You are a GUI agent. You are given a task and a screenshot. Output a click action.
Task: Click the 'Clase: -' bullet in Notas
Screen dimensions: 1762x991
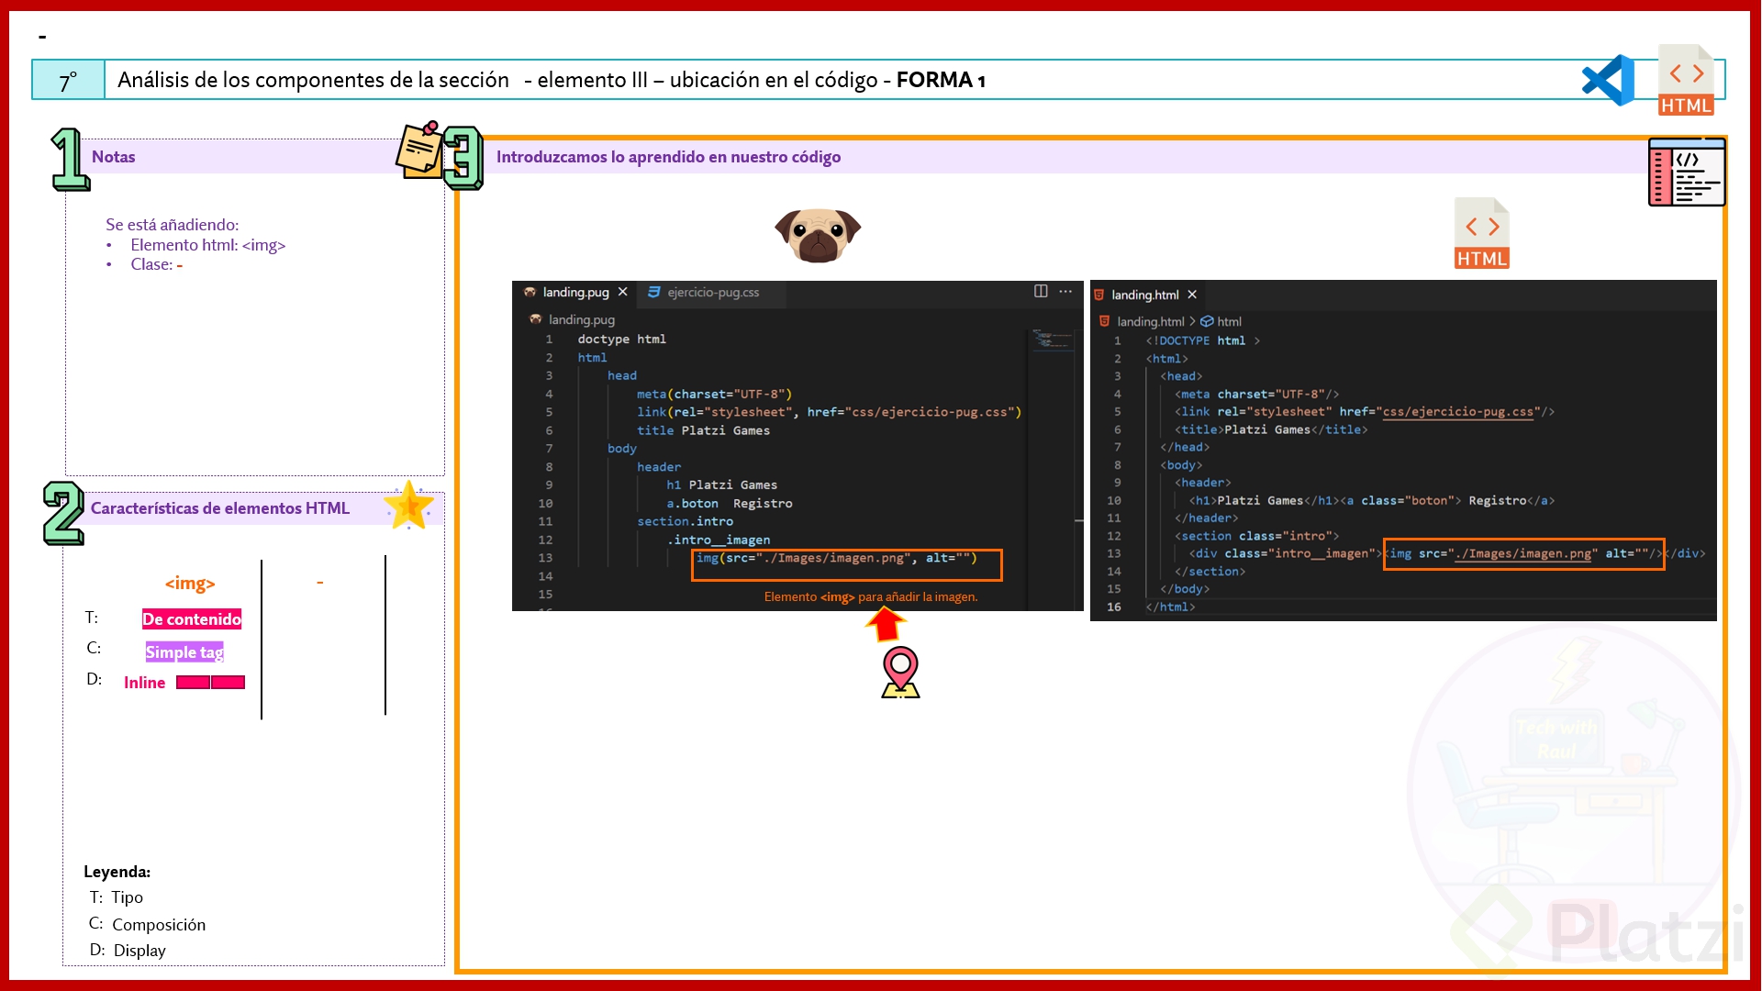(x=157, y=264)
